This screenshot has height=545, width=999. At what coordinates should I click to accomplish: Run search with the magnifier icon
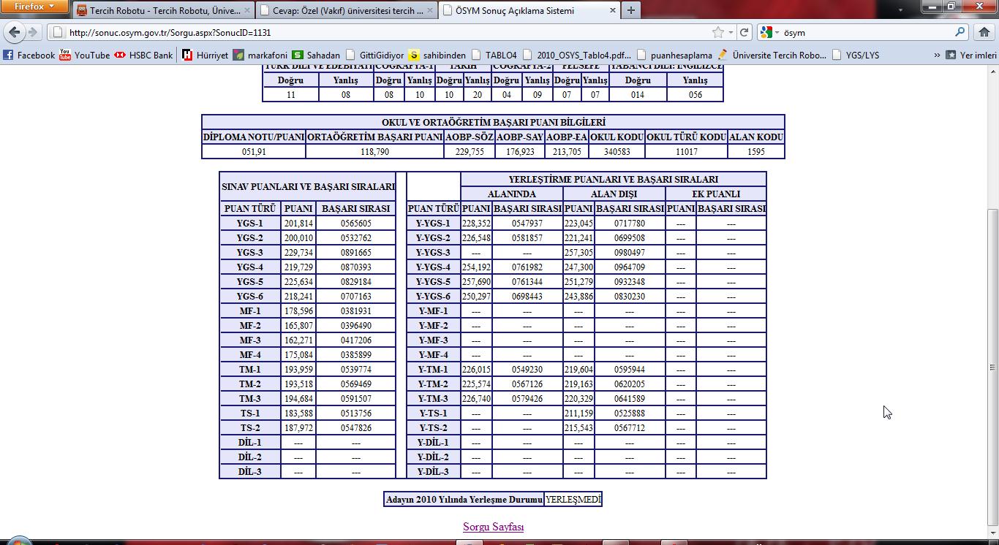[960, 32]
